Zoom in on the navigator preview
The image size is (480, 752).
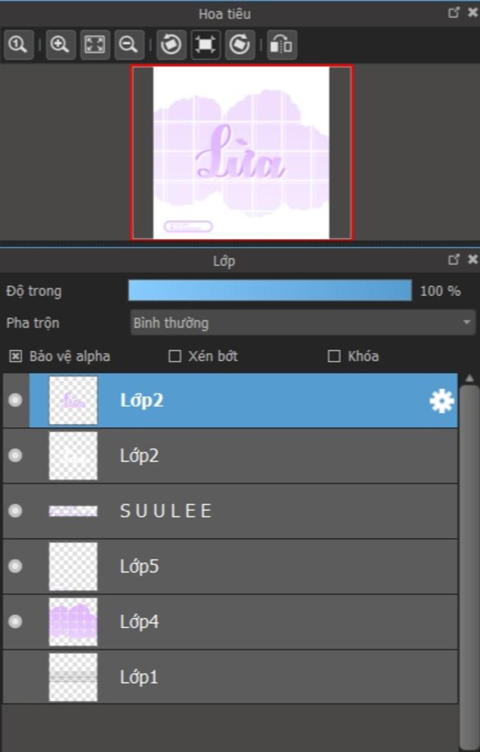(60, 45)
